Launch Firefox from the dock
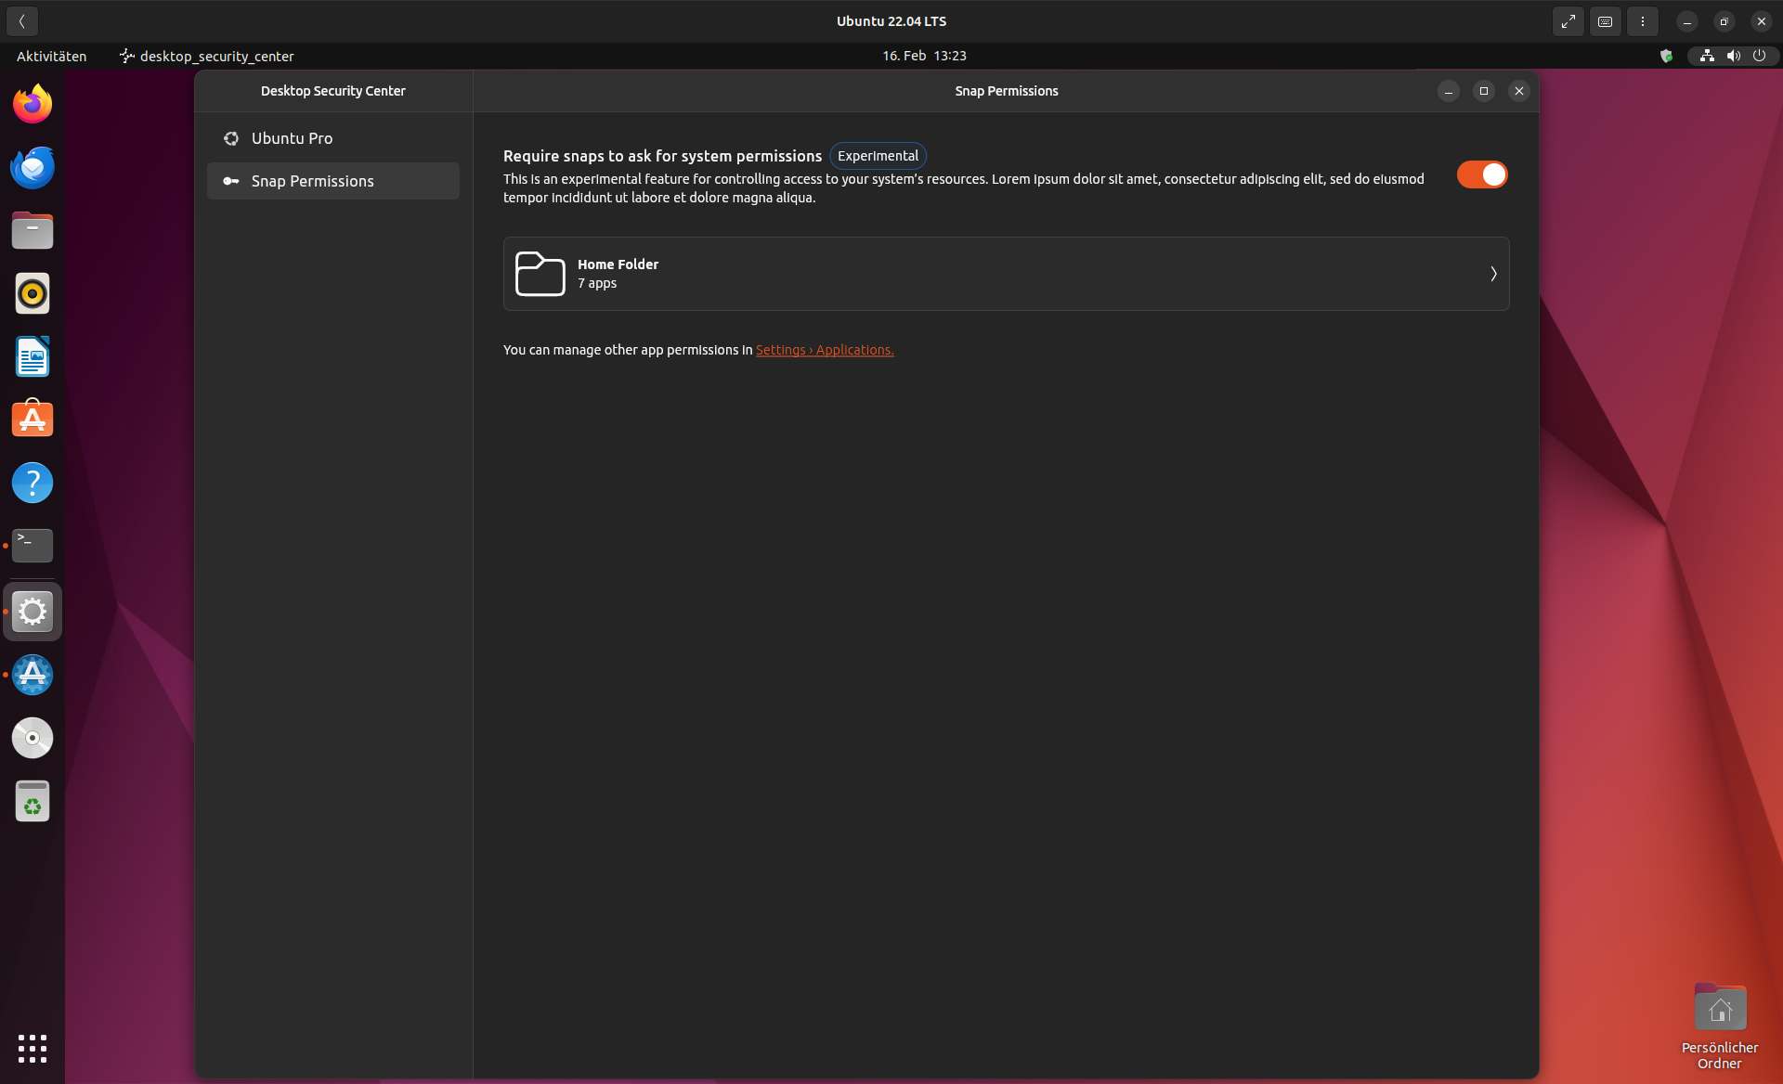Screen dimensions: 1783x1084 click(x=33, y=104)
